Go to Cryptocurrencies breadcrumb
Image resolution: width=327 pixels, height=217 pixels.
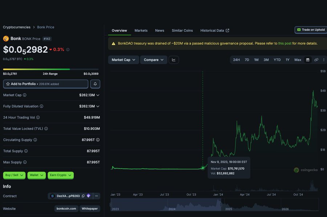tap(17, 27)
